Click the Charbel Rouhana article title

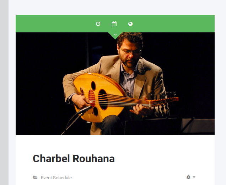coord(74,159)
